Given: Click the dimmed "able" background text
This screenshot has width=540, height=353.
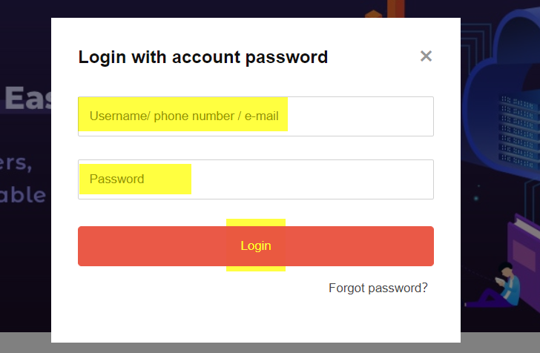Looking at the screenshot, I should pos(23,195).
